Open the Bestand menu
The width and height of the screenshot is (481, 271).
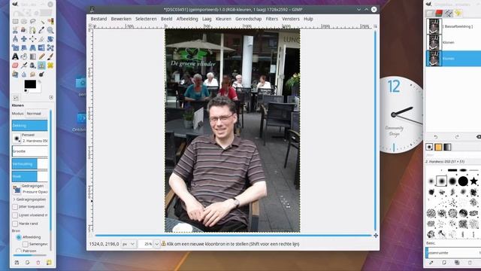click(98, 19)
